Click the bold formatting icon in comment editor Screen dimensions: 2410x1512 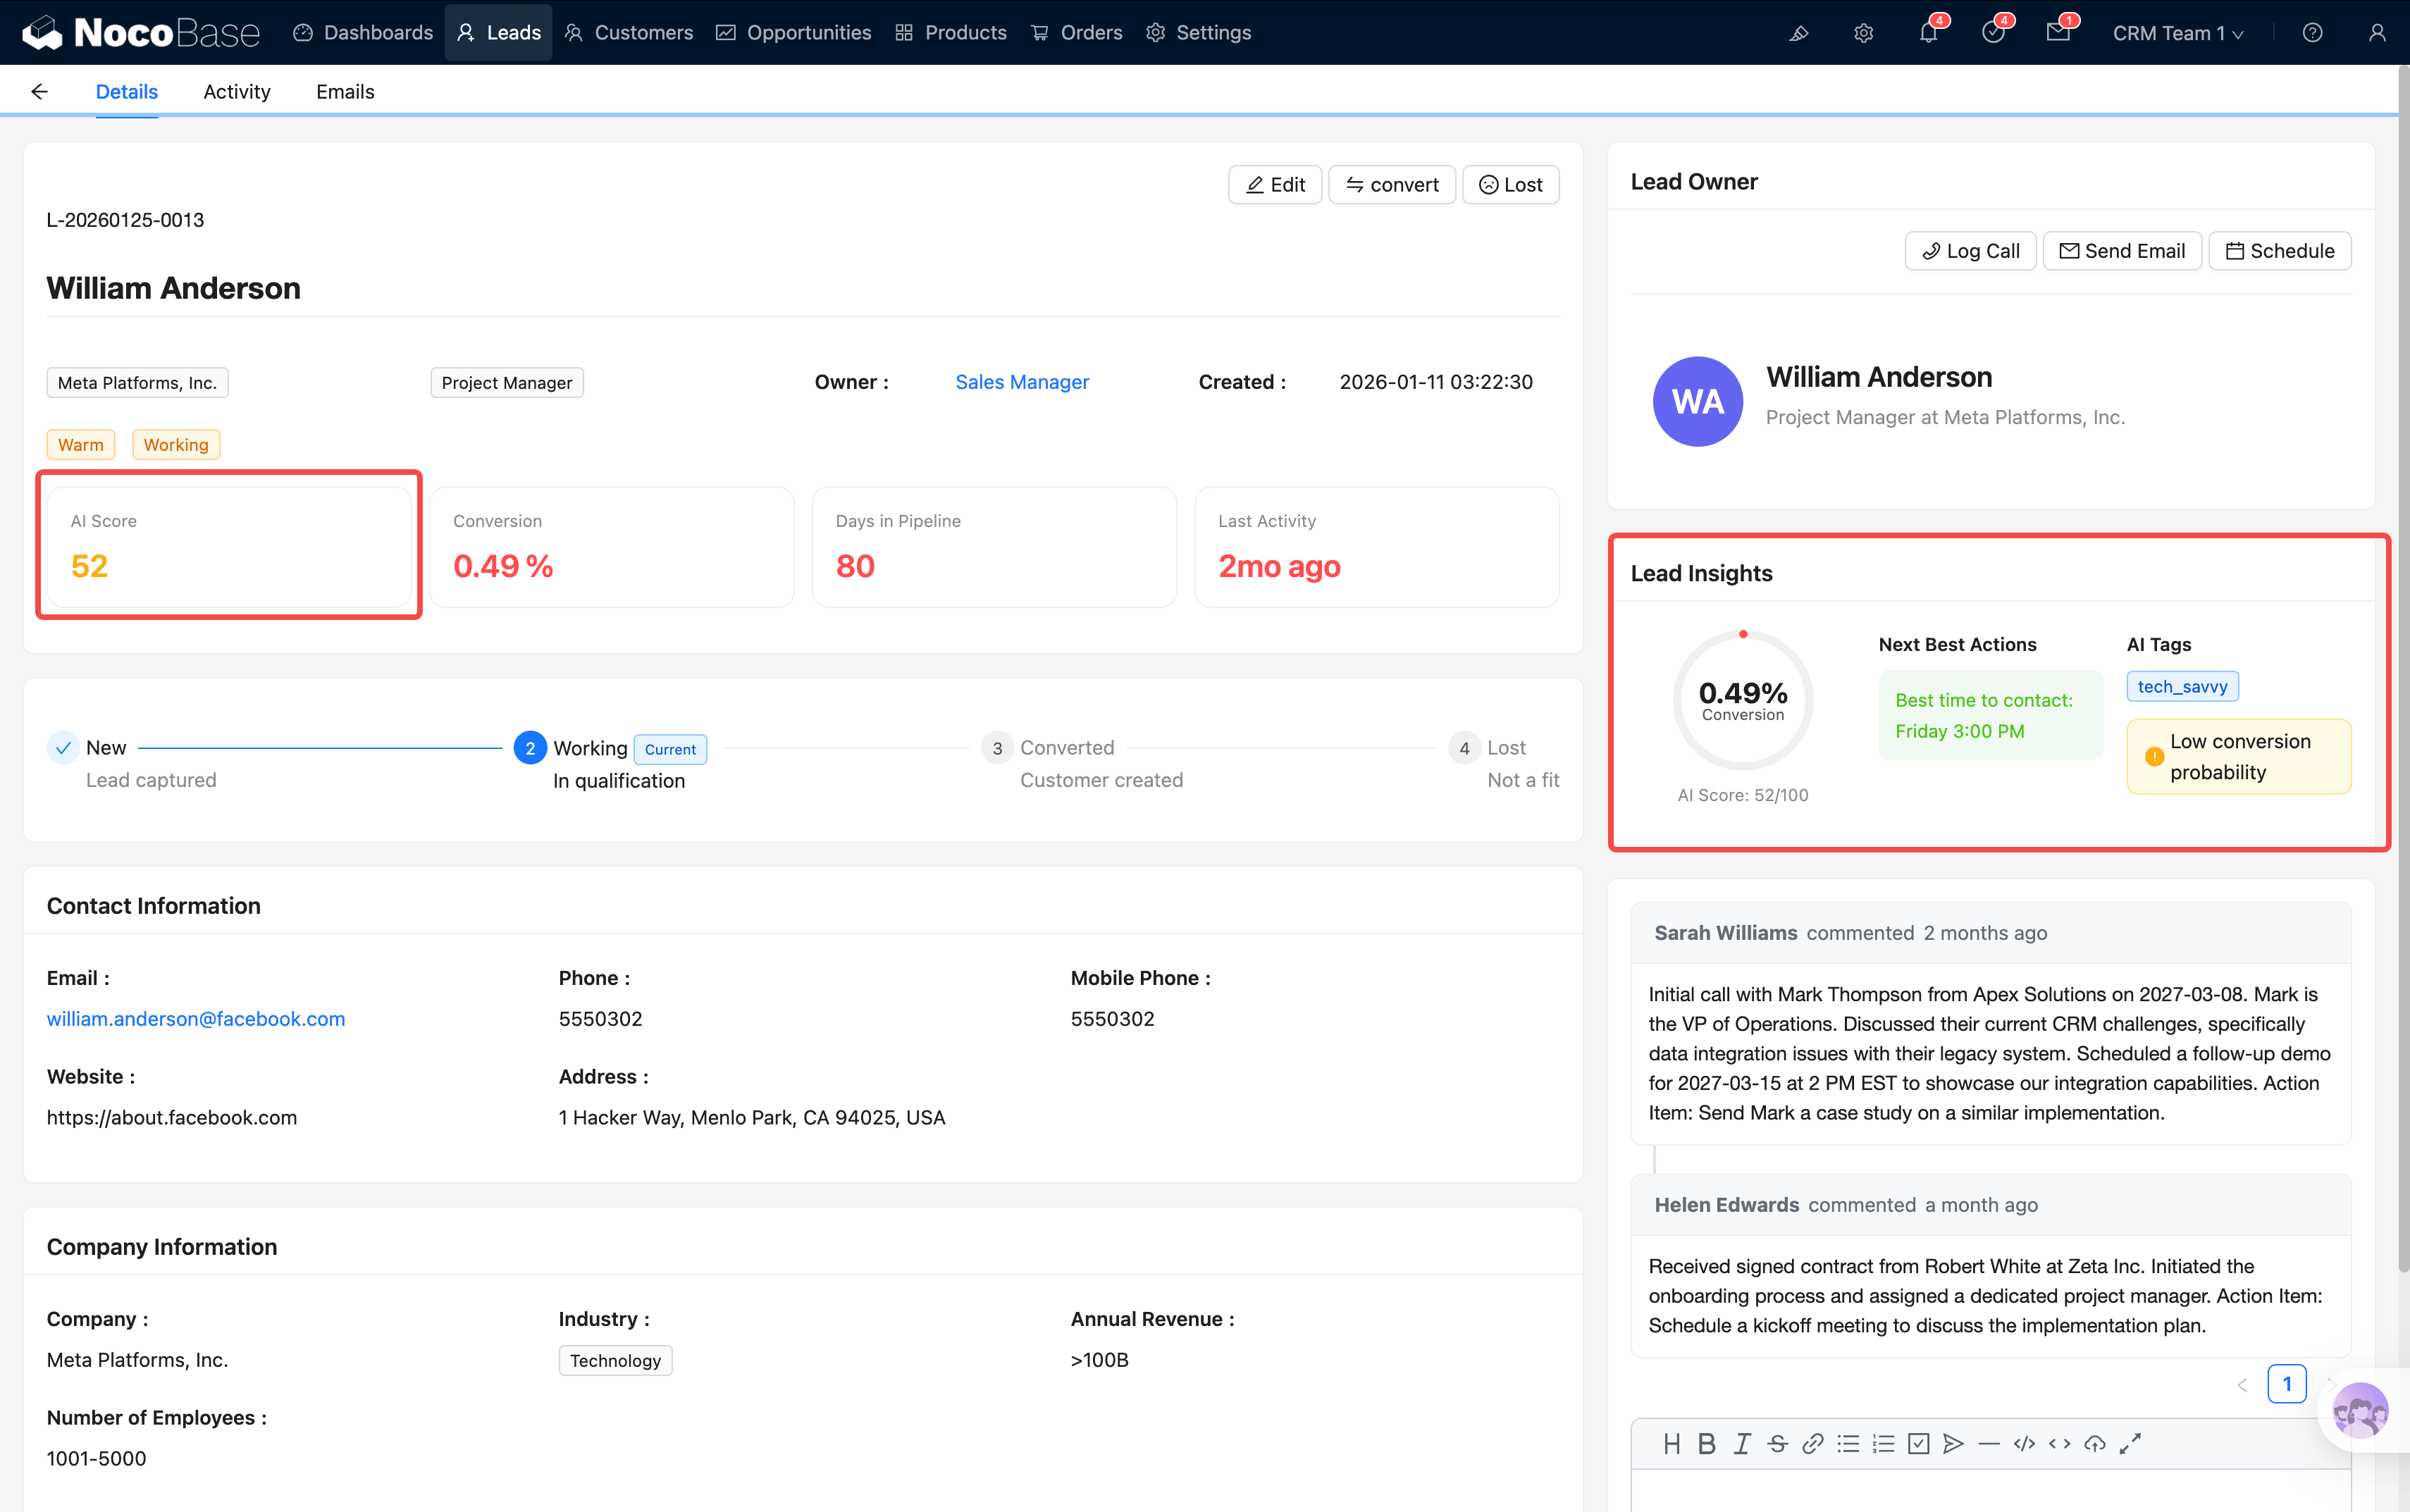(x=1706, y=1443)
